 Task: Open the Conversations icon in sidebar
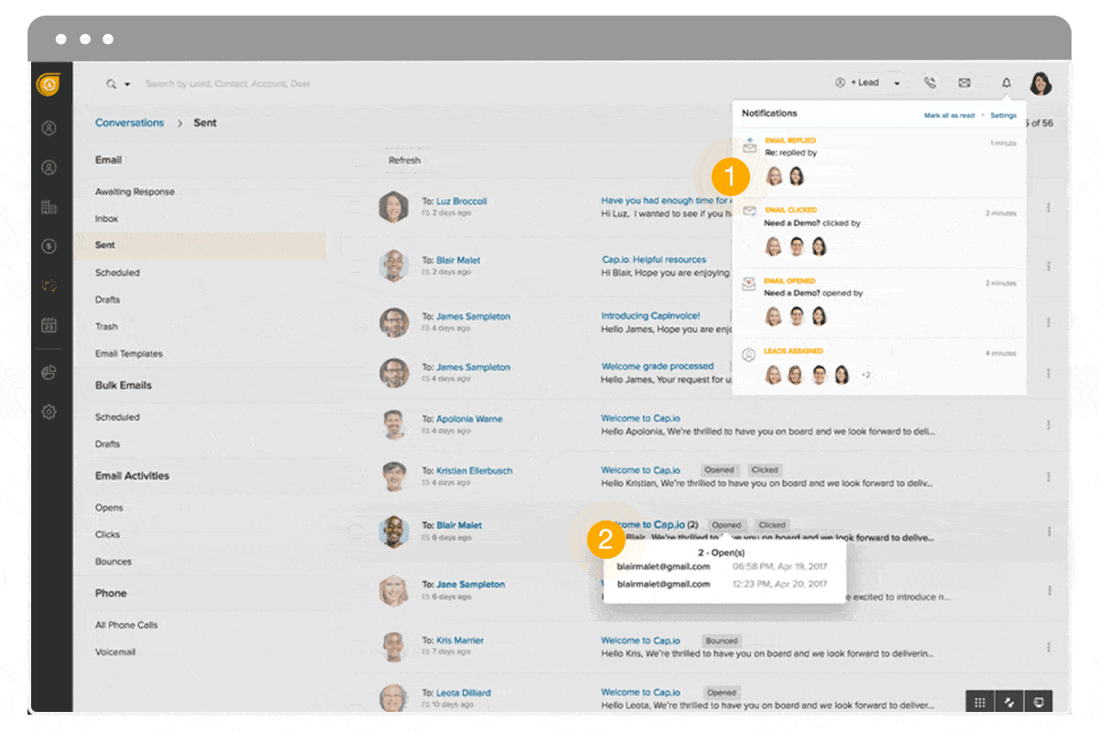tap(49, 285)
